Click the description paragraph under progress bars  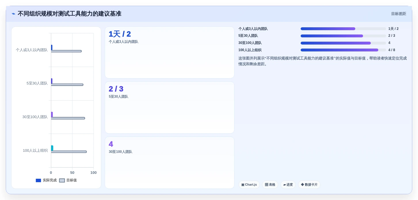pyautogui.click(x=322, y=61)
